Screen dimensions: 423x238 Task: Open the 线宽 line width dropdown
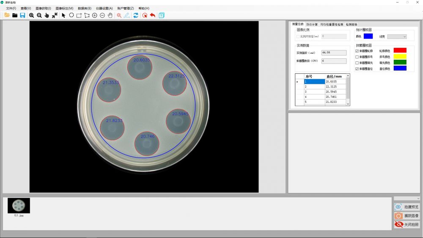397,37
